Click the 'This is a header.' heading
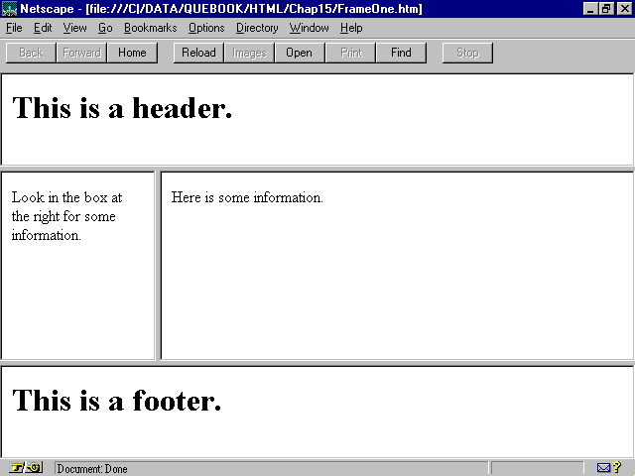Image resolution: width=635 pixels, height=476 pixels. tap(122, 108)
